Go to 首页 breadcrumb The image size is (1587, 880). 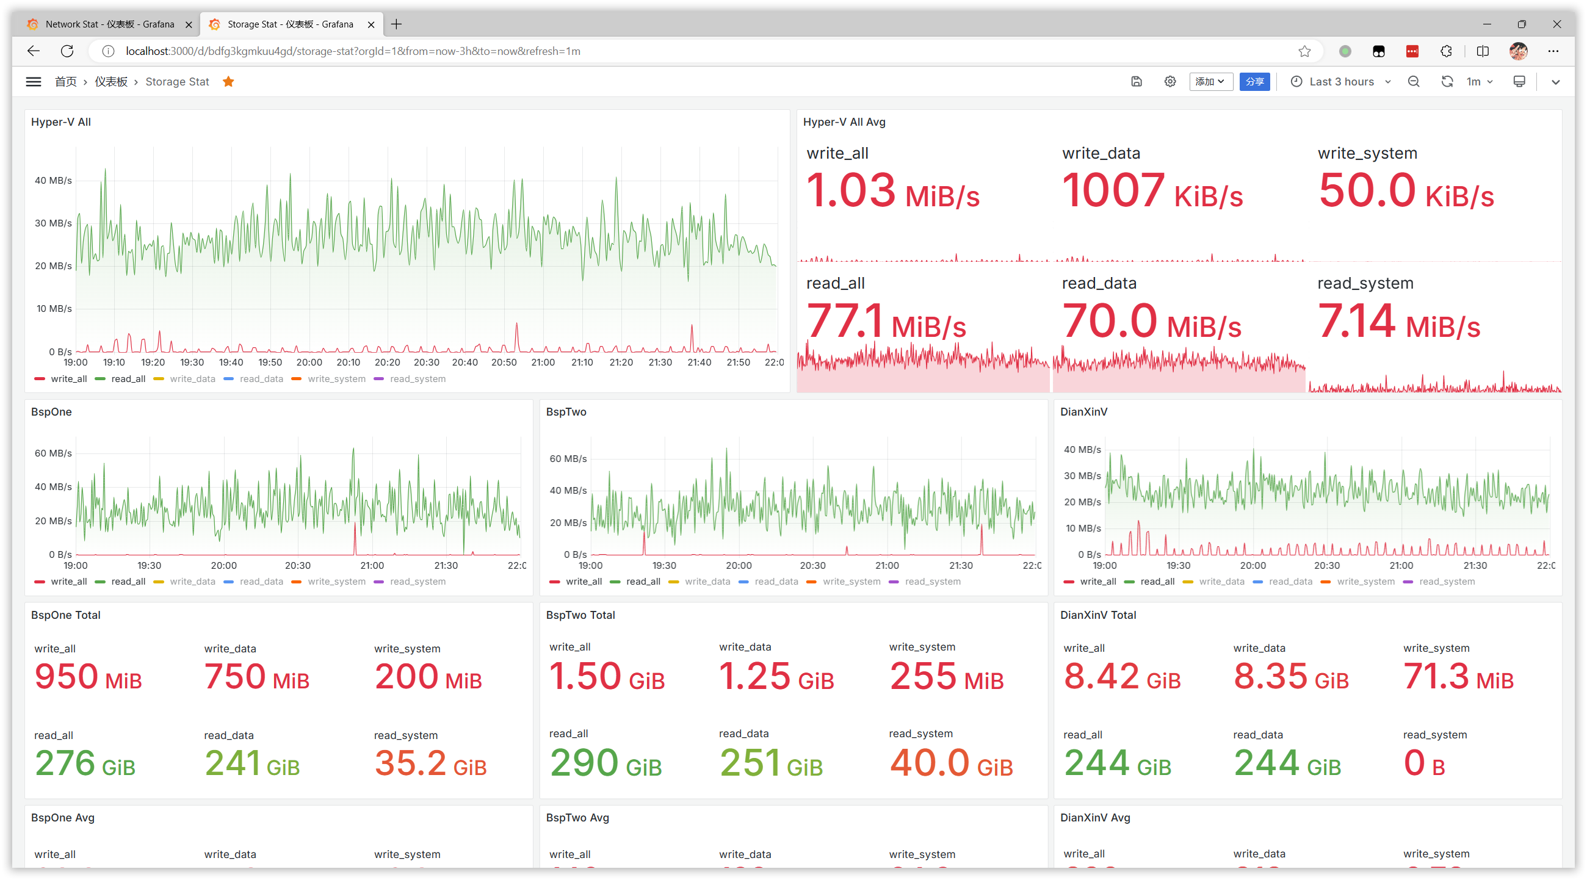pyautogui.click(x=65, y=82)
